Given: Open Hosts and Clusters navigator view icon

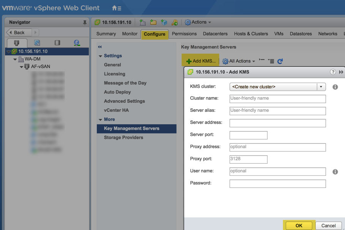Looking at the screenshot, I should [x=16, y=43].
